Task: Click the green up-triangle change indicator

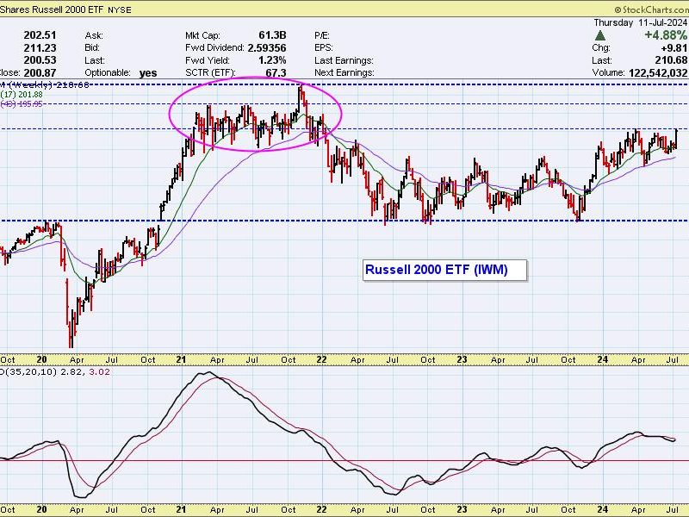Action: 599,35
